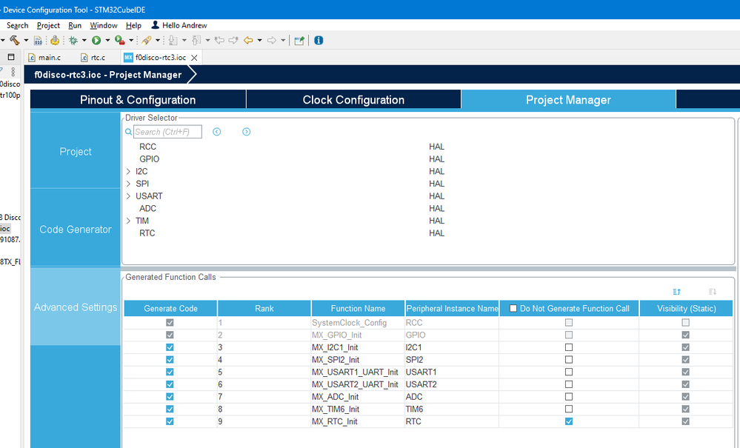Click the Last Edit Location icon
Image resolution: width=740 pixels, height=448 pixels.
219,41
